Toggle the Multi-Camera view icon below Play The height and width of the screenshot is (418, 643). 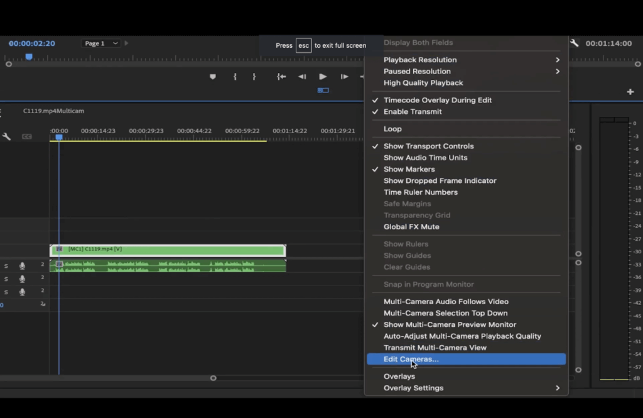click(323, 91)
